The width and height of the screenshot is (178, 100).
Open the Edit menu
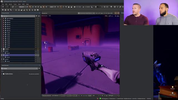(x=6, y=4)
